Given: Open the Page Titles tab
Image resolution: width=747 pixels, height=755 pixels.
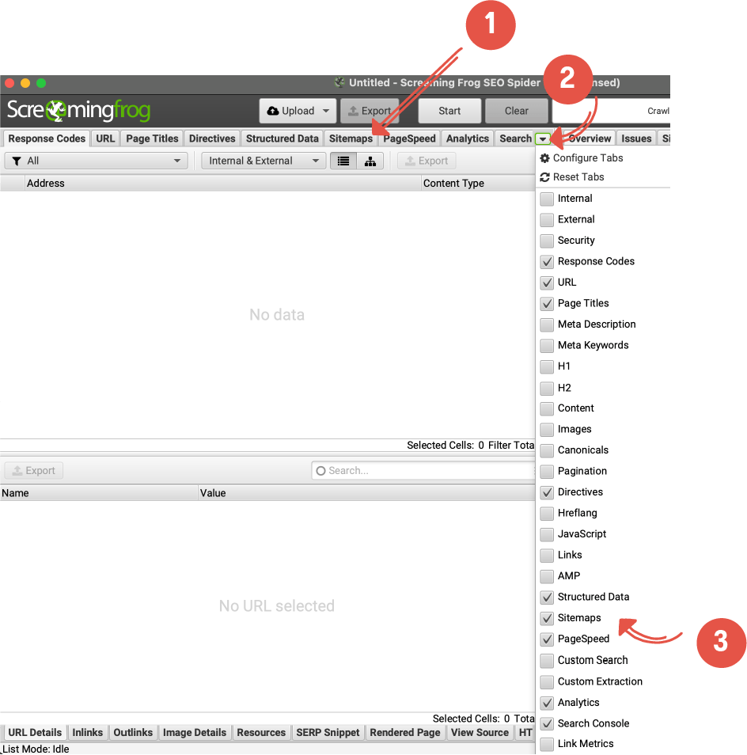Looking at the screenshot, I should click(x=152, y=138).
